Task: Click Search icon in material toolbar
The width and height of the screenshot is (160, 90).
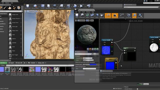Action: [92, 15]
